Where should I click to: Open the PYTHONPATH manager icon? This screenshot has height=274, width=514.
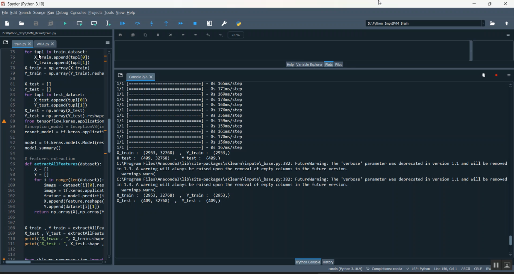click(x=239, y=24)
